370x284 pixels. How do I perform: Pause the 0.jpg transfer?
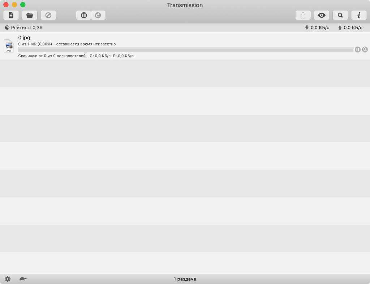click(357, 49)
